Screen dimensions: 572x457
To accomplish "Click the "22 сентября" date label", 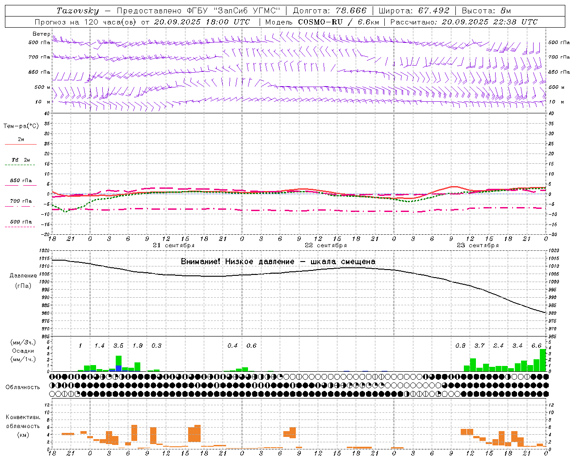I will pos(326,245).
